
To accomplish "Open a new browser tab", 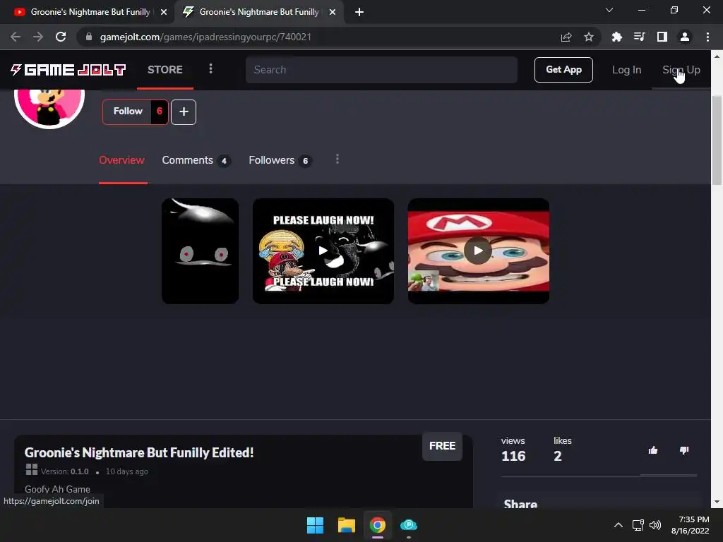I will [x=359, y=12].
